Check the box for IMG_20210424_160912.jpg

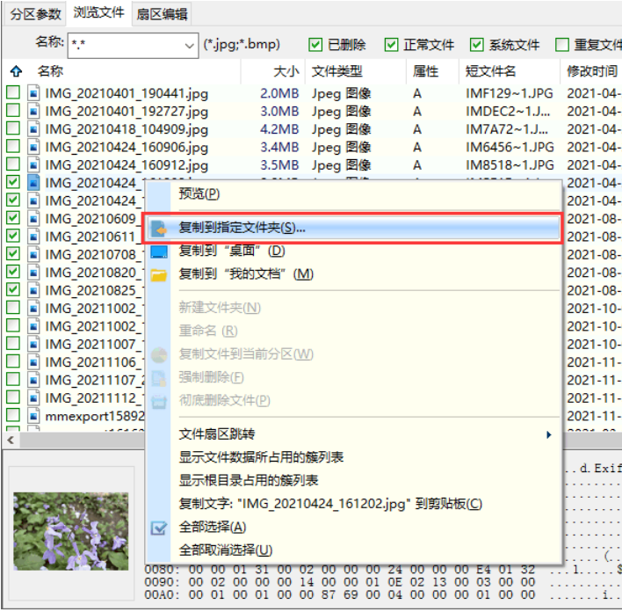(13, 164)
